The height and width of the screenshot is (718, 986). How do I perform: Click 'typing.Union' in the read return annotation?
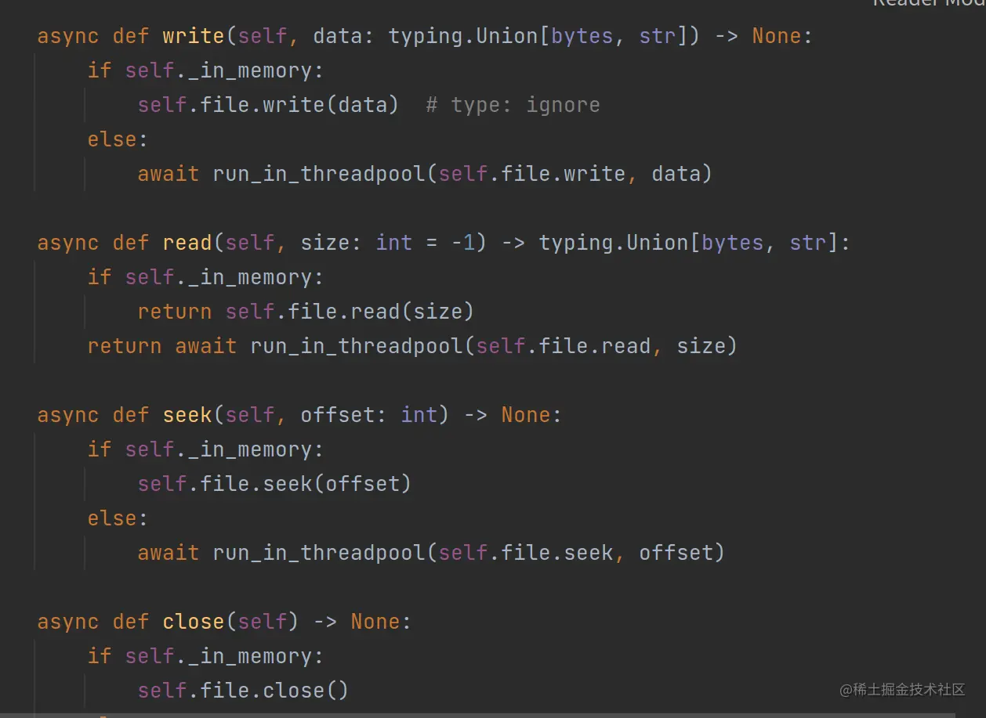[x=614, y=243]
